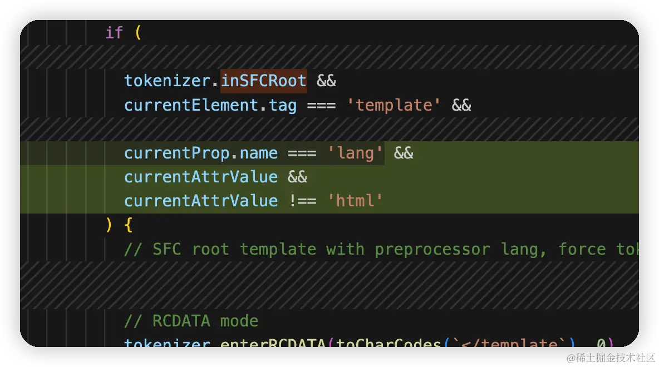
Task: Click currentAttrValue followed by &&
Action: tap(201, 177)
